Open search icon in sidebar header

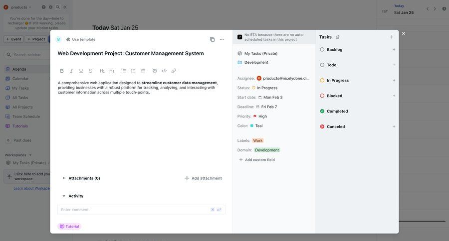[58, 7]
